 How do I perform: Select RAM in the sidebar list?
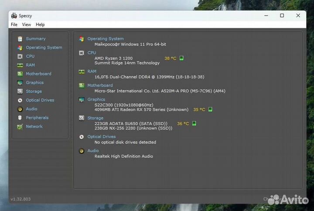[x=30, y=65]
